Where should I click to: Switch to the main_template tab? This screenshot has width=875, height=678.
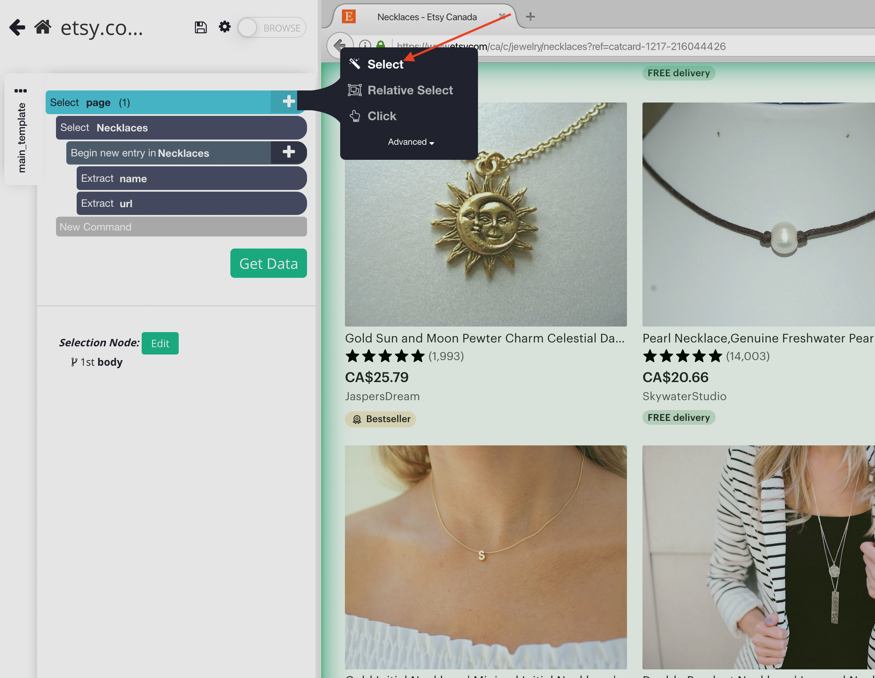click(21, 138)
